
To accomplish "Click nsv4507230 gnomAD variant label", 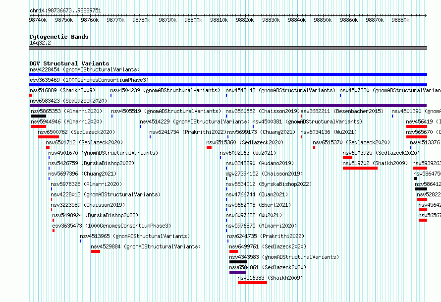I will click(x=390, y=90).
